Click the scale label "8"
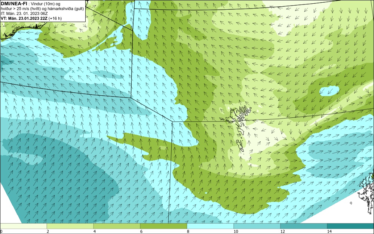Screen dimensions: 374x234 pyautogui.click(x=188, y=231)
